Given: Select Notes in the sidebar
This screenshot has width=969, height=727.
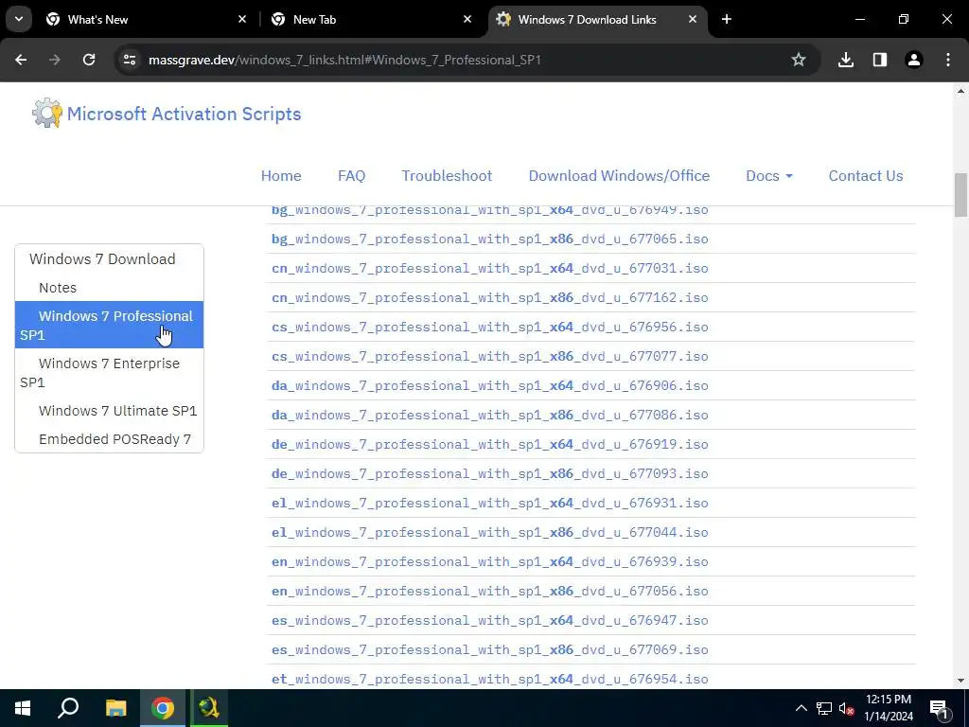Looking at the screenshot, I should pos(109,288).
